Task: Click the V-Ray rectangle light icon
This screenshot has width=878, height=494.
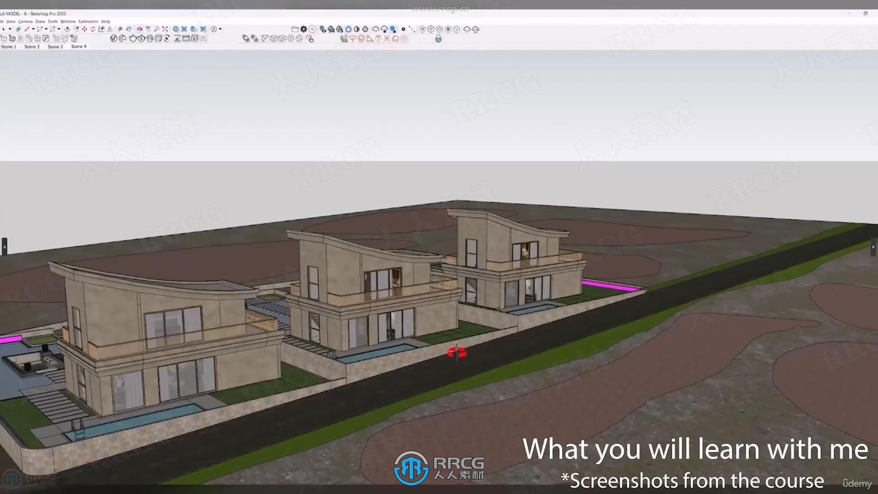Action: pyautogui.click(x=353, y=38)
